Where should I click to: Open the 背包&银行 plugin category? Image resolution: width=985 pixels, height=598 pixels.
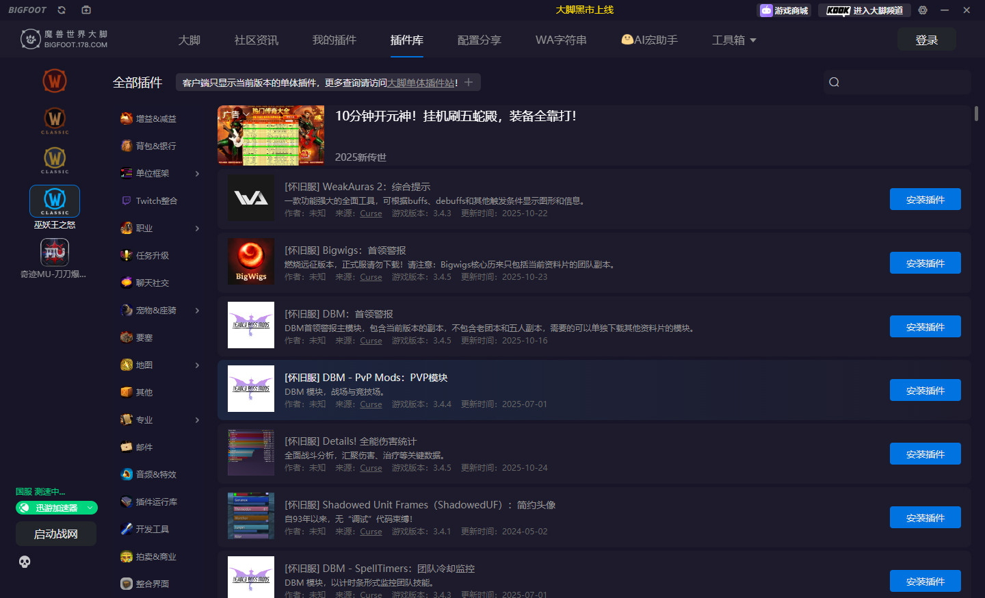pos(148,146)
